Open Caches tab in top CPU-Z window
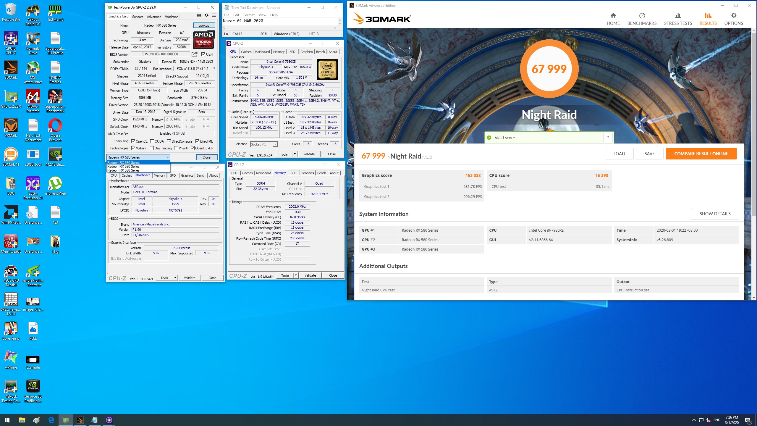757x426 pixels. pyautogui.click(x=246, y=52)
